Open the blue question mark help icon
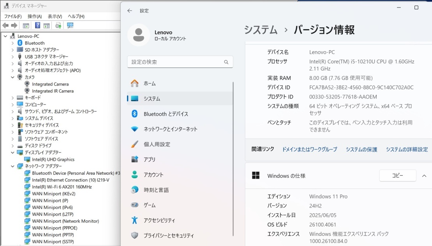This screenshot has height=246, width=432. click(x=37, y=26)
